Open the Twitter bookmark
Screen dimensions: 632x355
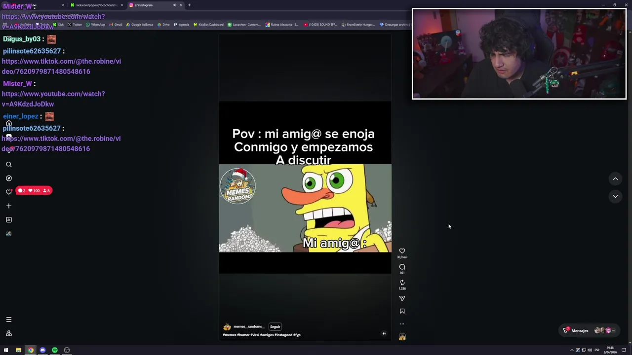pyautogui.click(x=75, y=25)
